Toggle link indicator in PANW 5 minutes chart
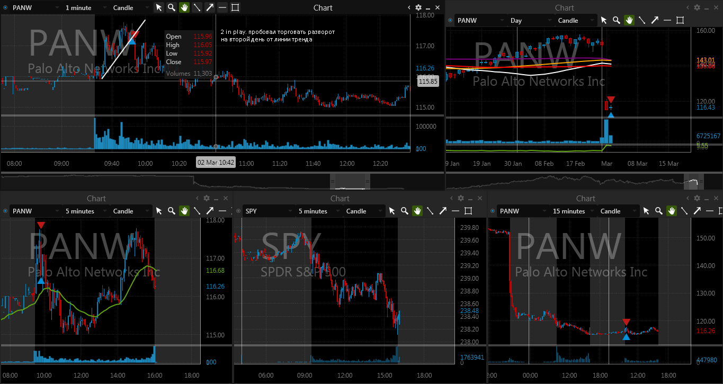 pyautogui.click(x=5, y=211)
